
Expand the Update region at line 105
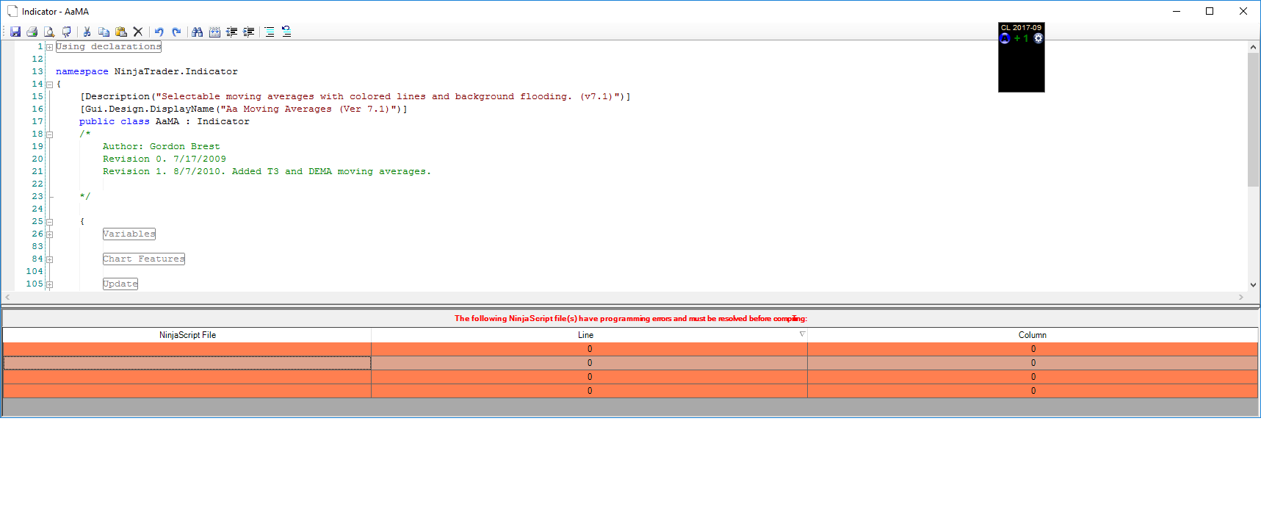click(x=49, y=284)
